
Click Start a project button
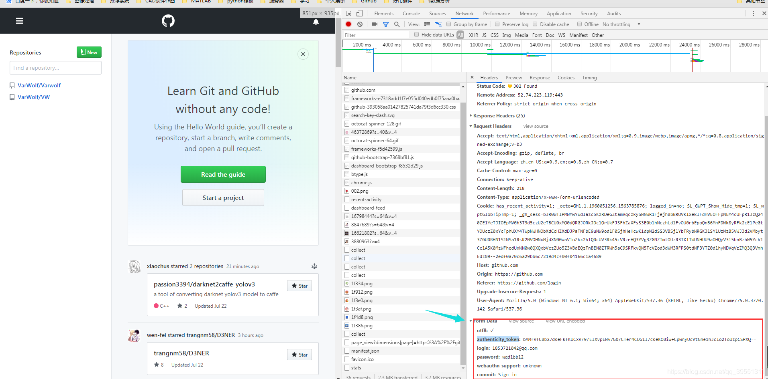223,198
